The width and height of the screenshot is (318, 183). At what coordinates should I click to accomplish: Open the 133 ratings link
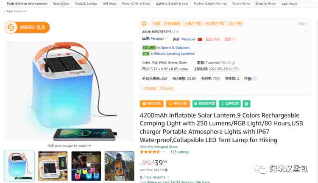[x=179, y=152]
